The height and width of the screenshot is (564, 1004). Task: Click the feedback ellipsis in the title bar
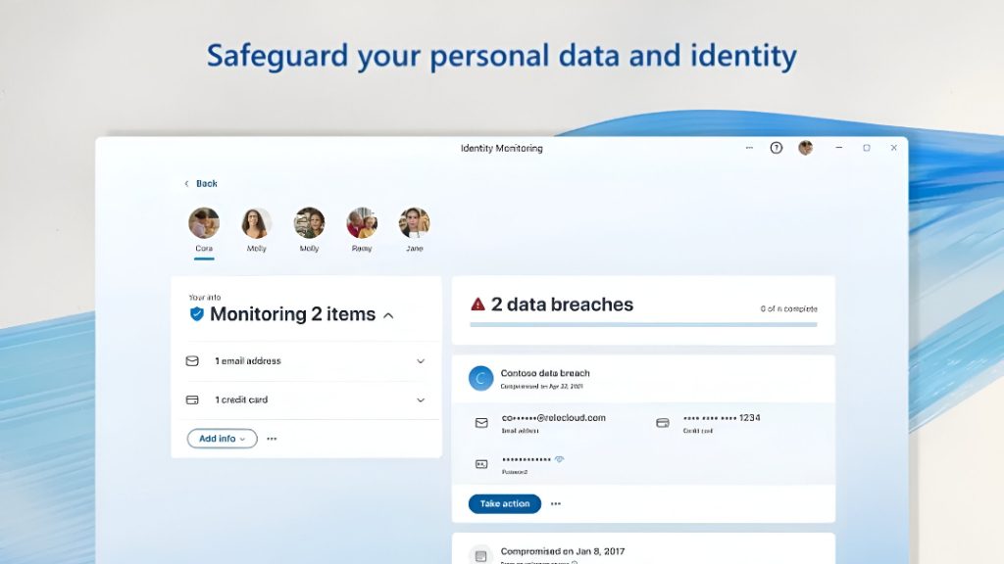click(748, 148)
